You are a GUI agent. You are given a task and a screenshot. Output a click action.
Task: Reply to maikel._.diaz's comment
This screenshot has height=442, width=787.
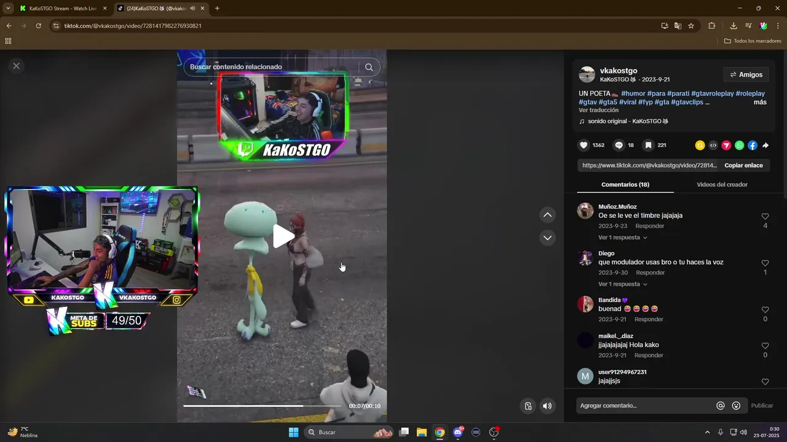tap(649, 355)
